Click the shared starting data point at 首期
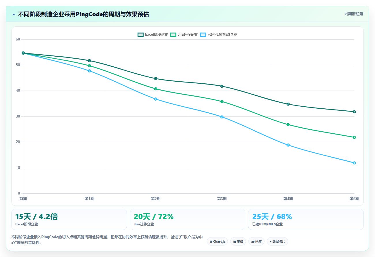This screenshot has height=257, width=375. [x=23, y=53]
